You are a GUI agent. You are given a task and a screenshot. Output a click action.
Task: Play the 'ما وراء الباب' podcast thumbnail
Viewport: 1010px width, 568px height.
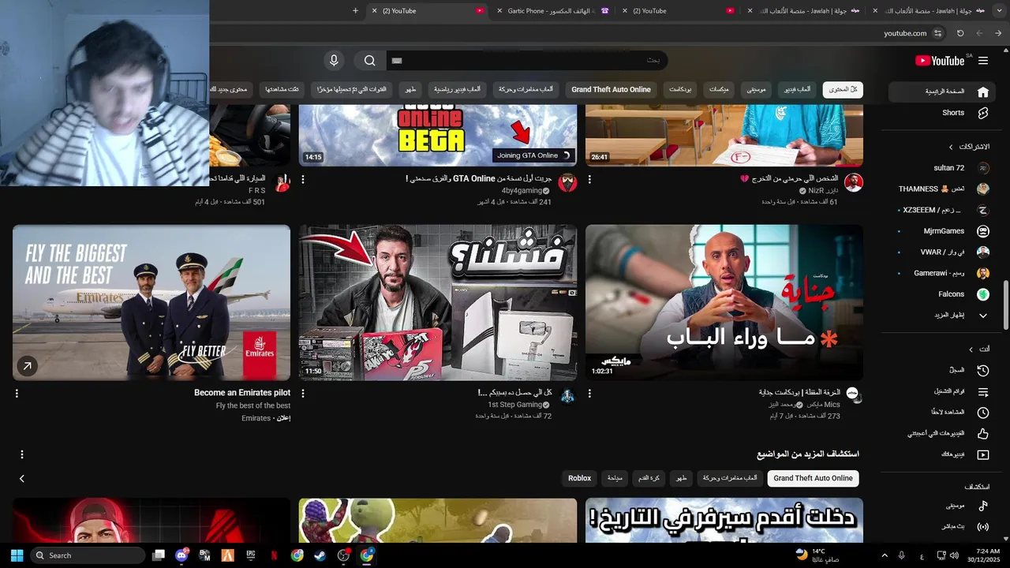coord(724,302)
